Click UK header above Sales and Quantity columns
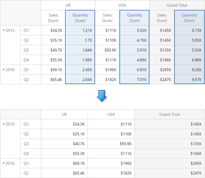Viewport: 205px width, 178px height. (x=68, y=5)
